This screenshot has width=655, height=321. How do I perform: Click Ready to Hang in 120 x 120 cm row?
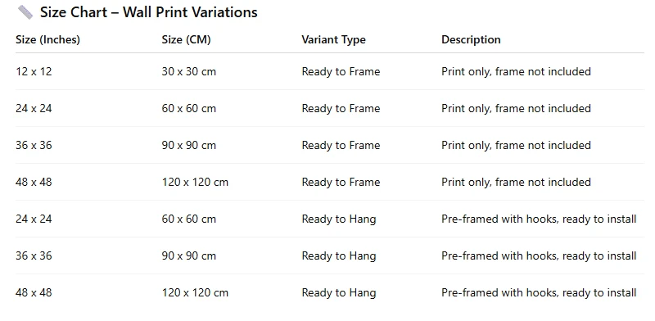click(339, 292)
